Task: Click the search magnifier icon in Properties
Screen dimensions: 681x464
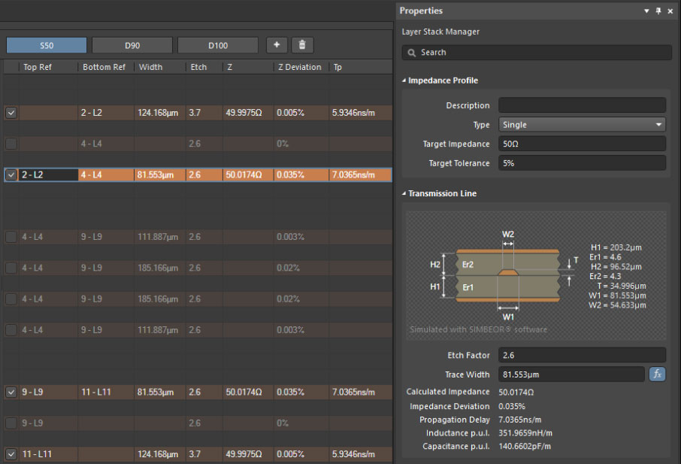Action: click(411, 53)
